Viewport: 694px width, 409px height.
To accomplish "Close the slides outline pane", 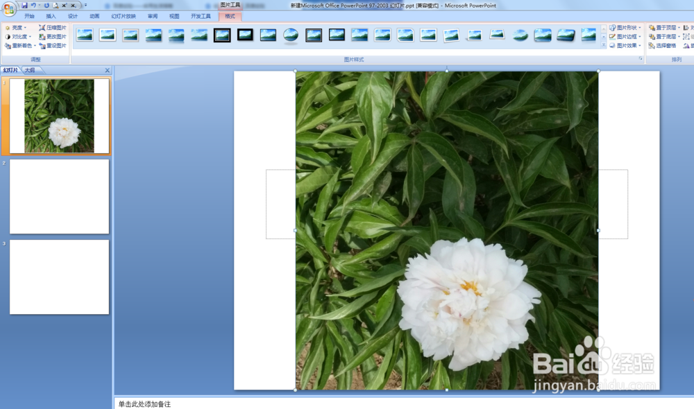I will (x=107, y=70).
